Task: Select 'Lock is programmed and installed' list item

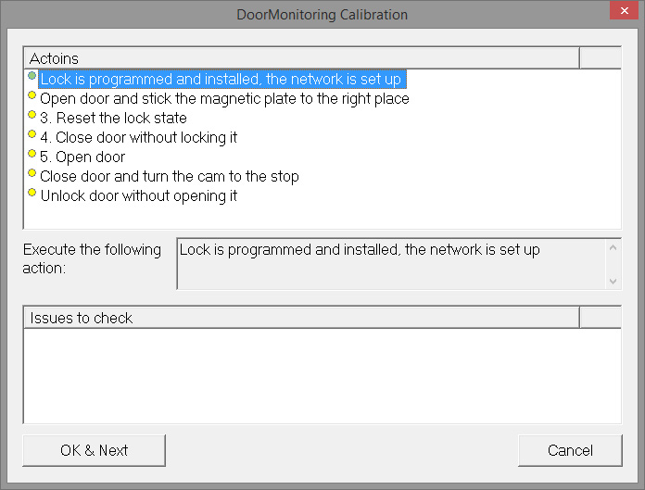Action: point(221,80)
